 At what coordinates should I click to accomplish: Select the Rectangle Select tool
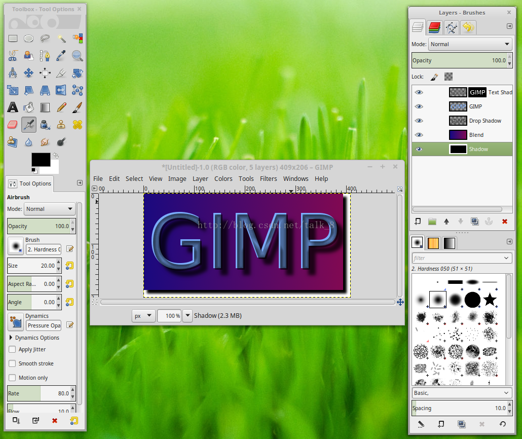tap(13, 39)
